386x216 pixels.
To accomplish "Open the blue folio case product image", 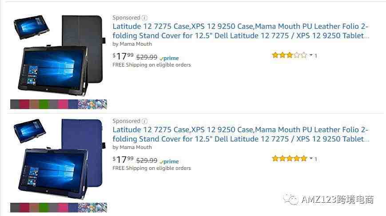I will [x=58, y=159].
